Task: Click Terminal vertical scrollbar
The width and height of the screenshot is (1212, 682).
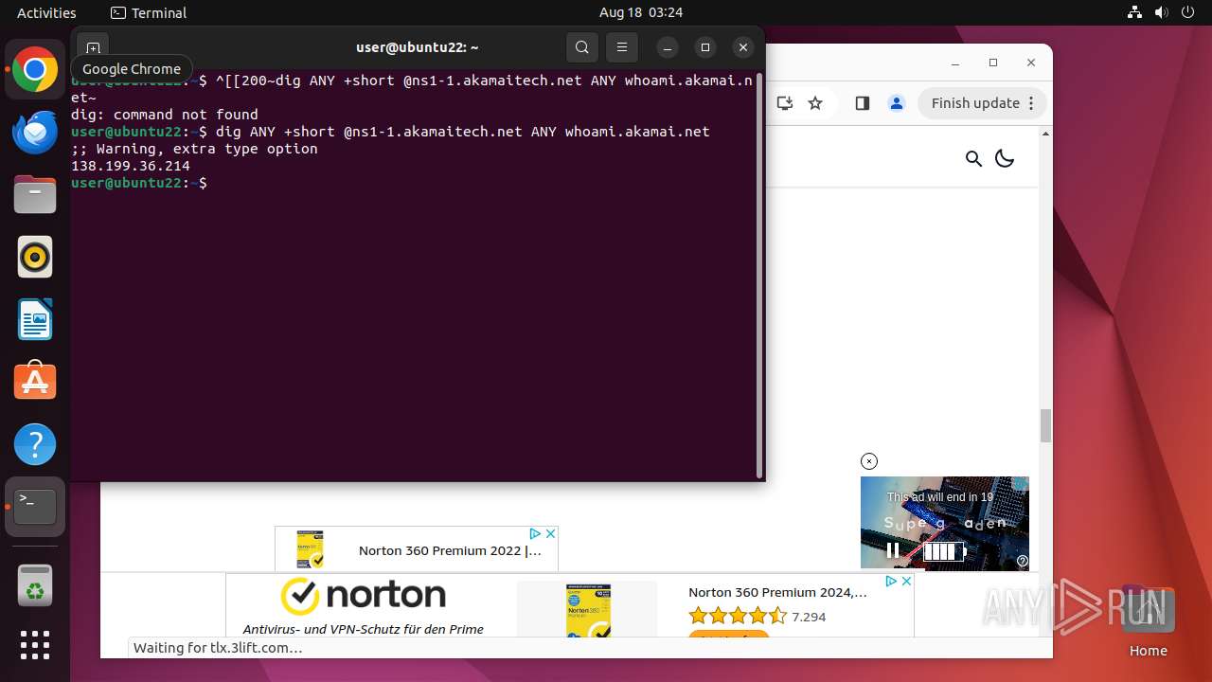Action: tap(759, 275)
